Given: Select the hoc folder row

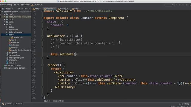Looking at the screenshot, I should click(x=16, y=35).
